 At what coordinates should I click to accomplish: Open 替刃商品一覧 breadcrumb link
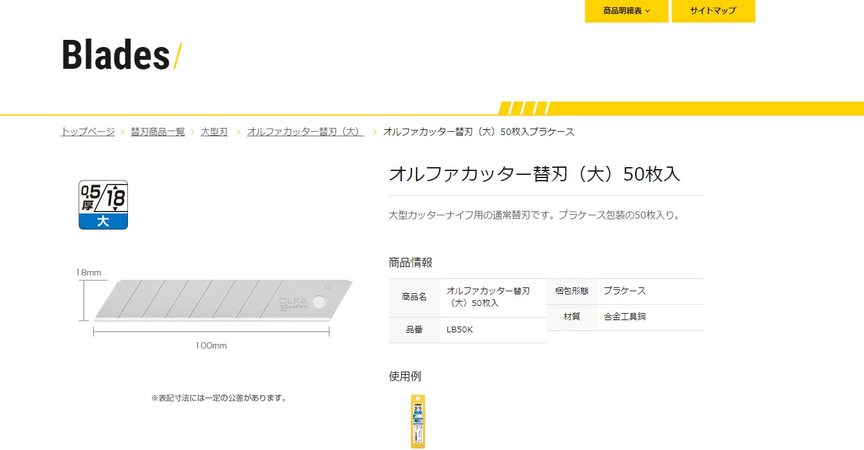[157, 132]
